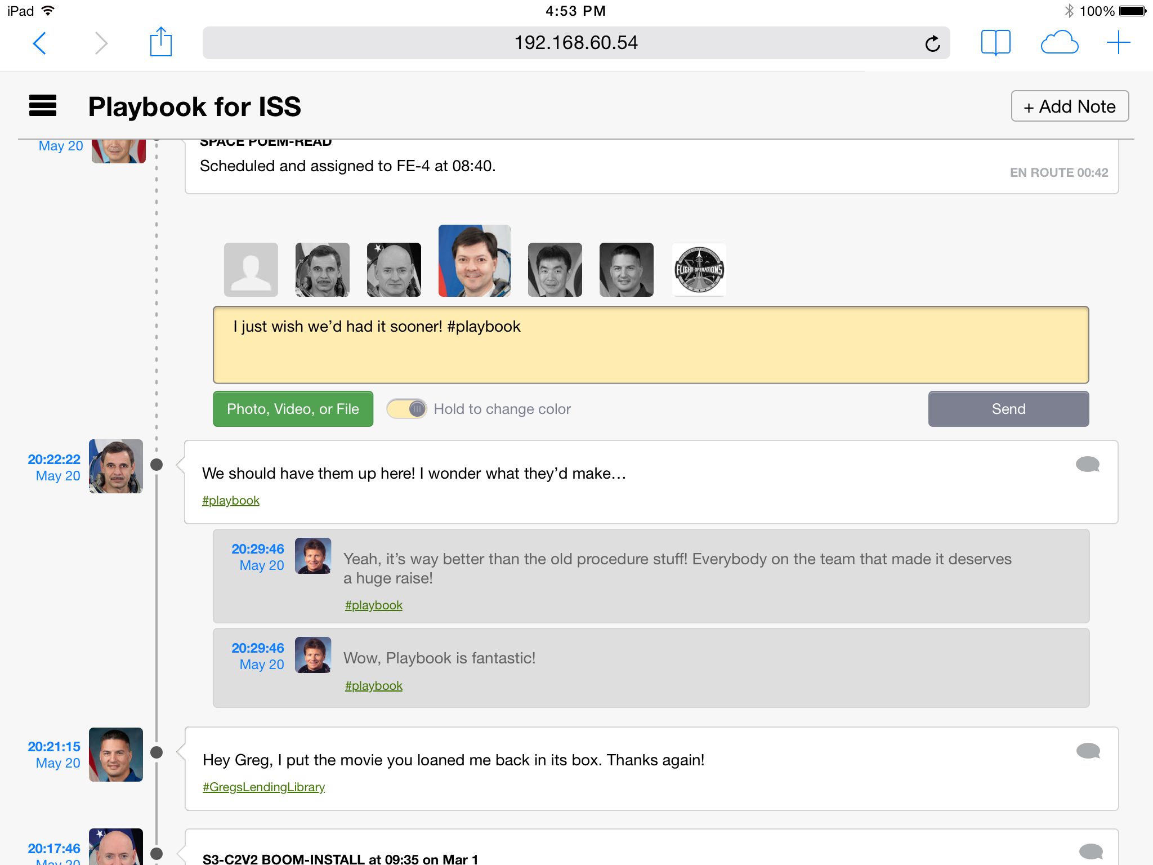Screen dimensions: 1153x865
Task: Click #playbook tag under We should have them
Action: (231, 500)
